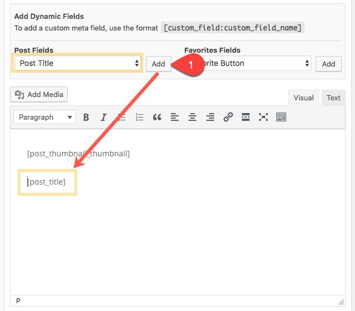Switch to the Visual tab
Image resolution: width=355 pixels, height=311 pixels.
click(x=303, y=98)
